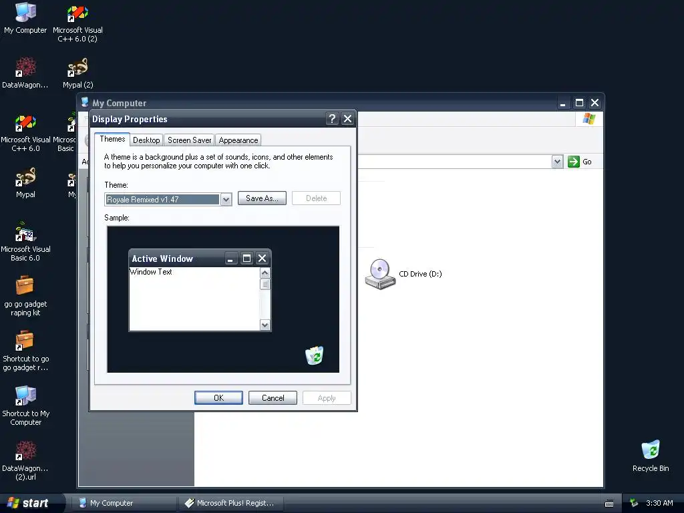
Task: Click OK in Display Properties
Action: [x=218, y=398]
